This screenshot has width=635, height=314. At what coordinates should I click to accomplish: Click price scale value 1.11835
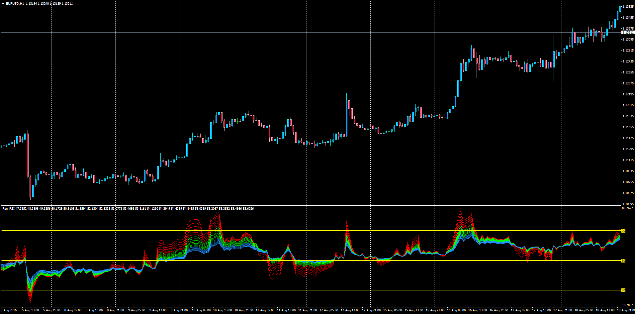(628, 116)
